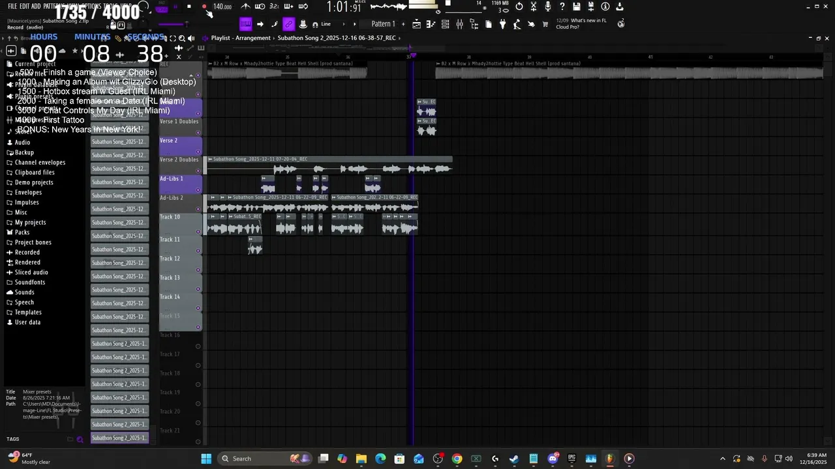Screen dimensions: 835x469
Task: Open the Browser tree view icon
Action: pos(474,24)
